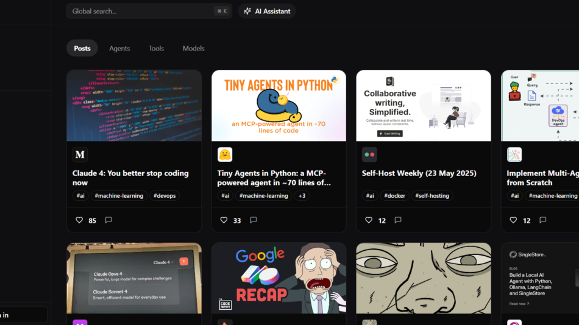Click the 12 likes count on Self-Host Weekly
This screenshot has width=579, height=325.
pos(382,220)
